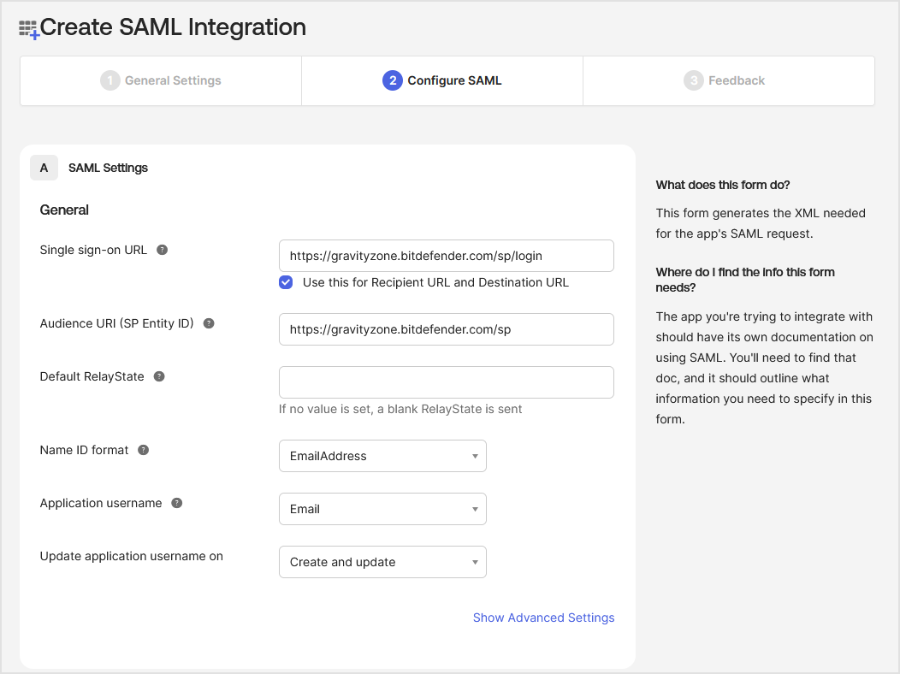Click the text about generating XML for SAML request

[761, 223]
